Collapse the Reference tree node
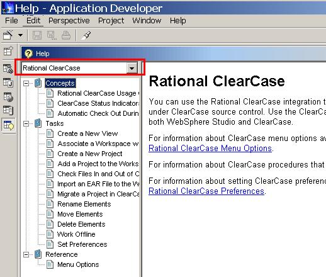Screen dimensions: 326x277 coord(26,254)
